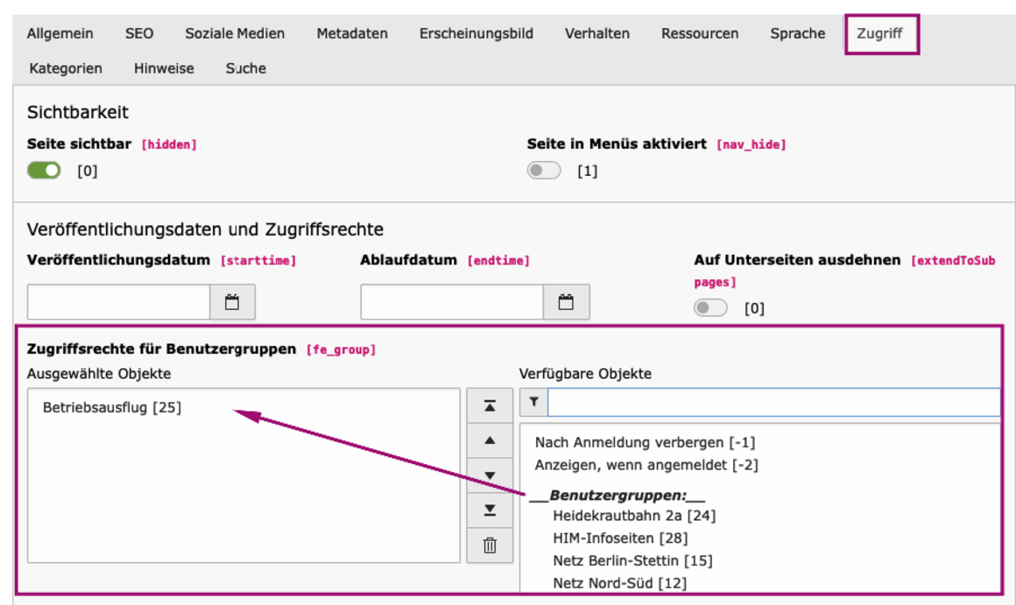This screenshot has height=605, width=1016.
Task: Open the Veröffentlichungsdatum calendar picker
Action: (x=232, y=303)
